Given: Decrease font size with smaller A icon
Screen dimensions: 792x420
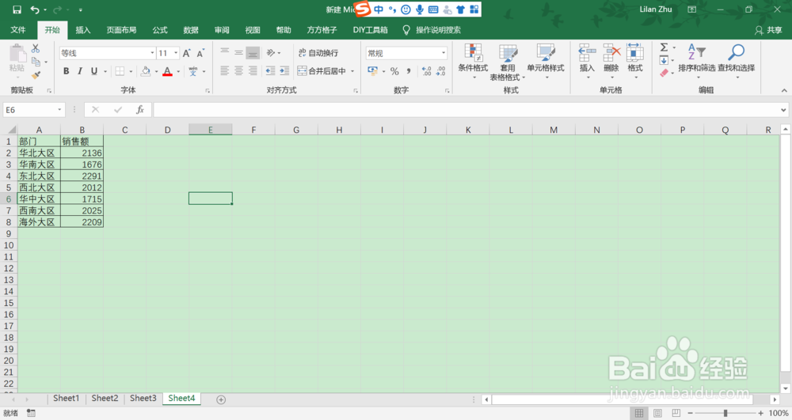Looking at the screenshot, I should tap(200, 53).
